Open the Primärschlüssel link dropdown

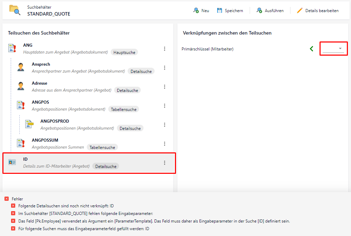tap(333, 48)
